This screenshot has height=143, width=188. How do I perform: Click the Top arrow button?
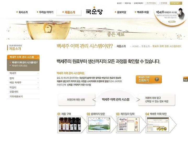click(185, 79)
